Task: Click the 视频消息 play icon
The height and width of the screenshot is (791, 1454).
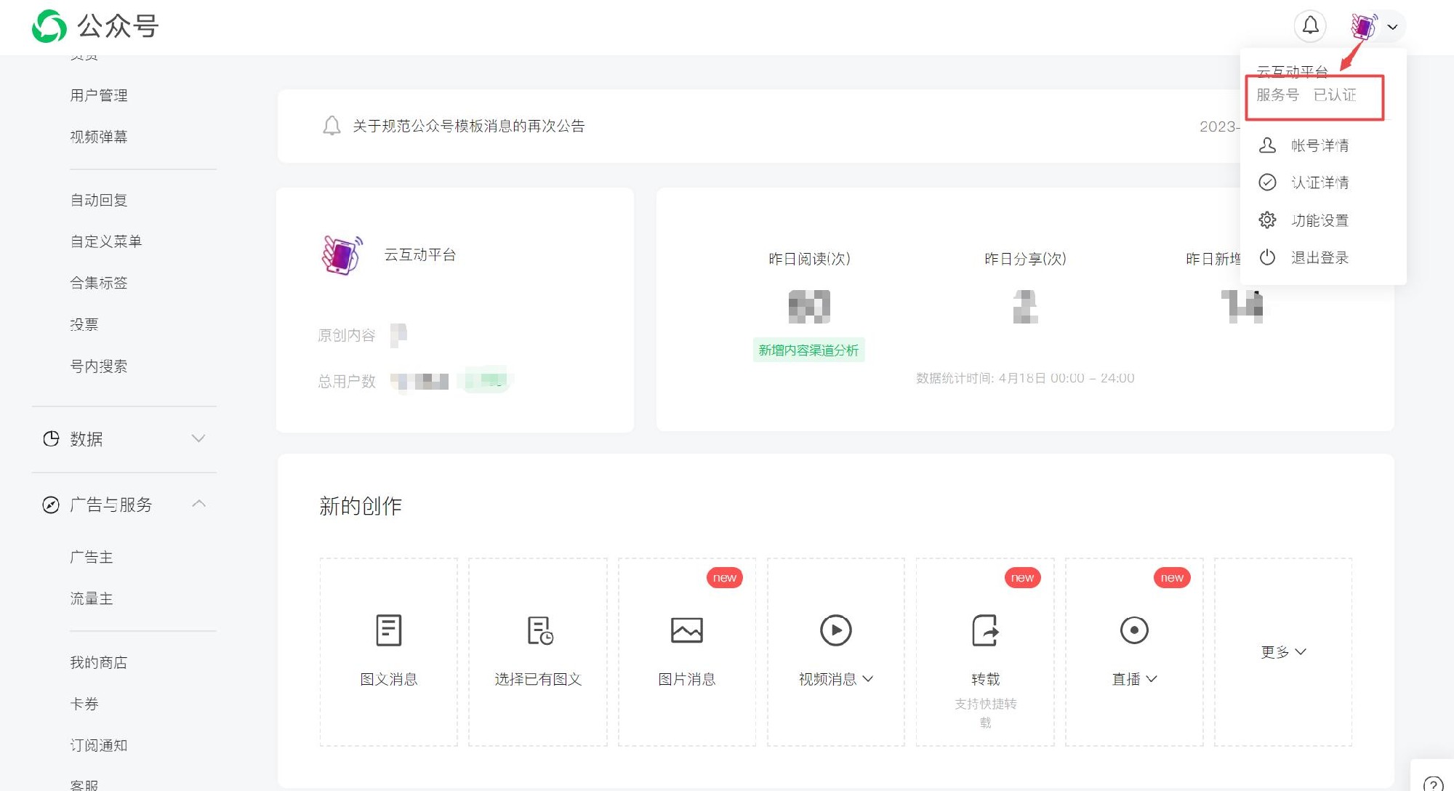Action: click(835, 630)
